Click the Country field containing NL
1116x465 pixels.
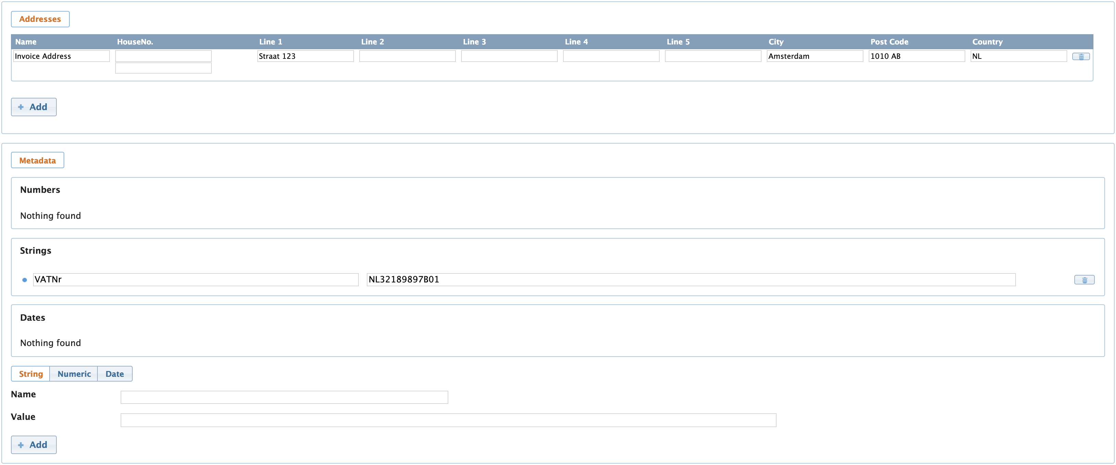(x=1018, y=56)
